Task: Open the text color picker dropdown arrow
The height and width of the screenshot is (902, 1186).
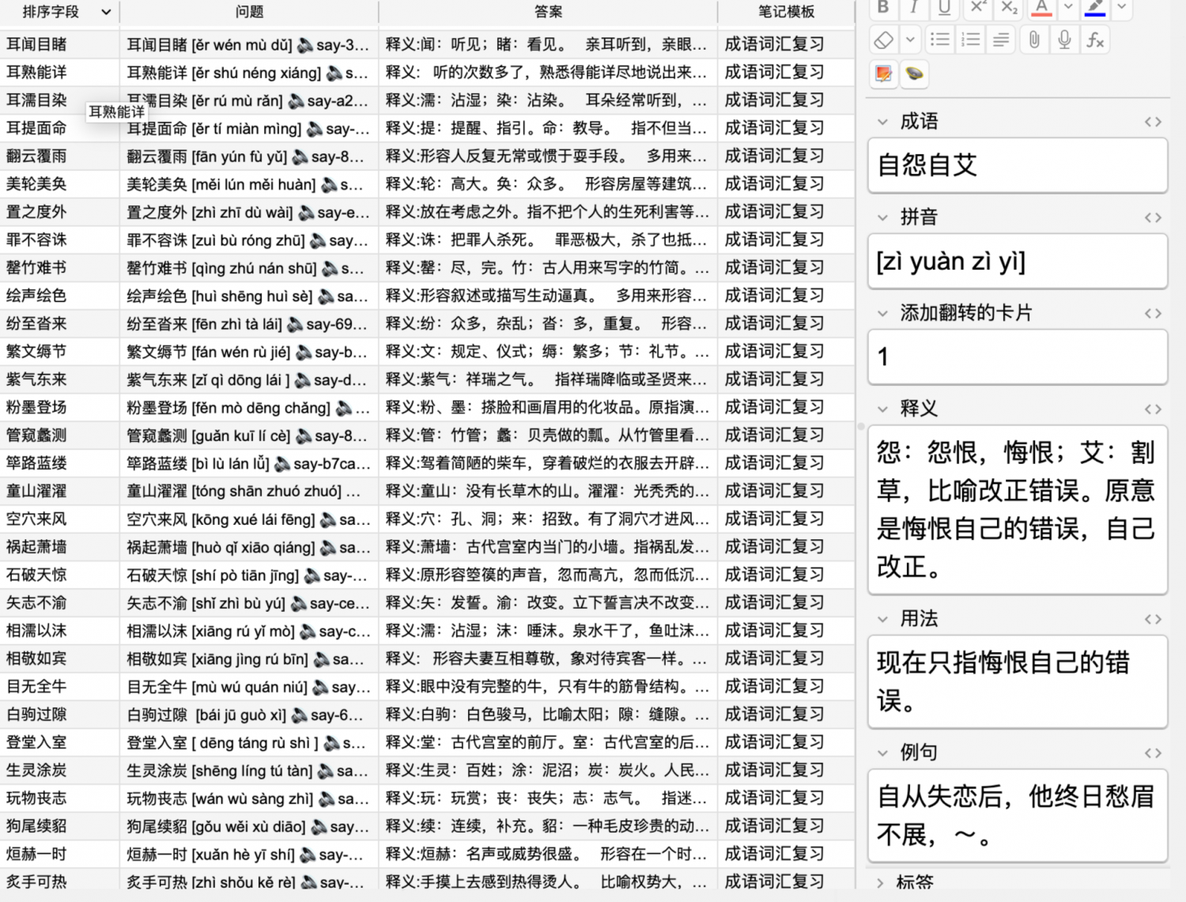Action: tap(1068, 7)
